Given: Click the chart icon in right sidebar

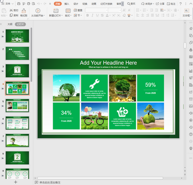Looking at the screenshot, I should [191, 71].
